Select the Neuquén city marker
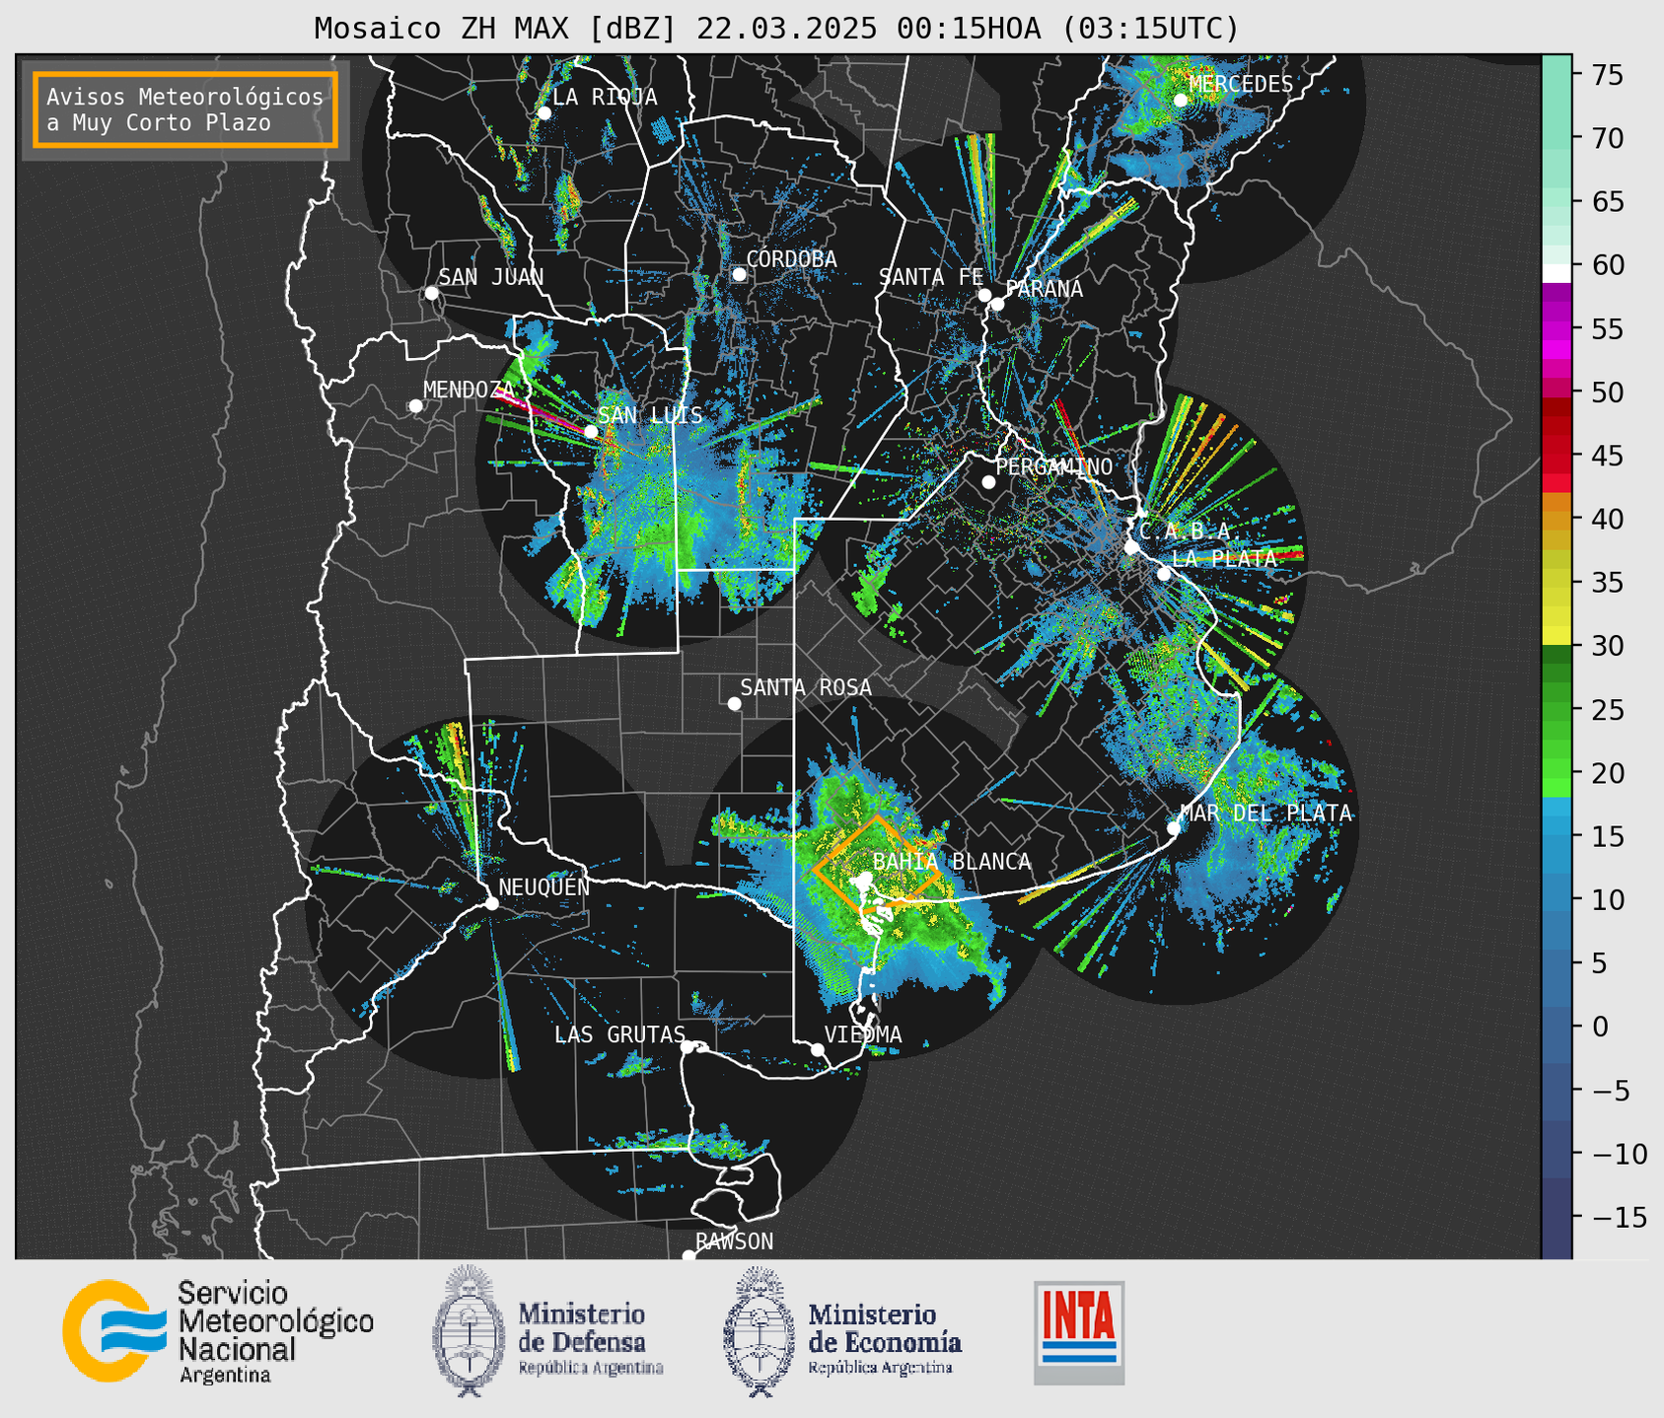The image size is (1664, 1418). pos(491,903)
